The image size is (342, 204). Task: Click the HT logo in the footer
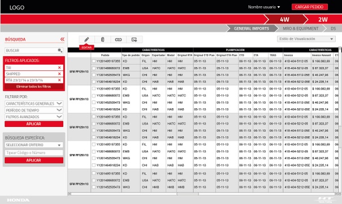326,199
